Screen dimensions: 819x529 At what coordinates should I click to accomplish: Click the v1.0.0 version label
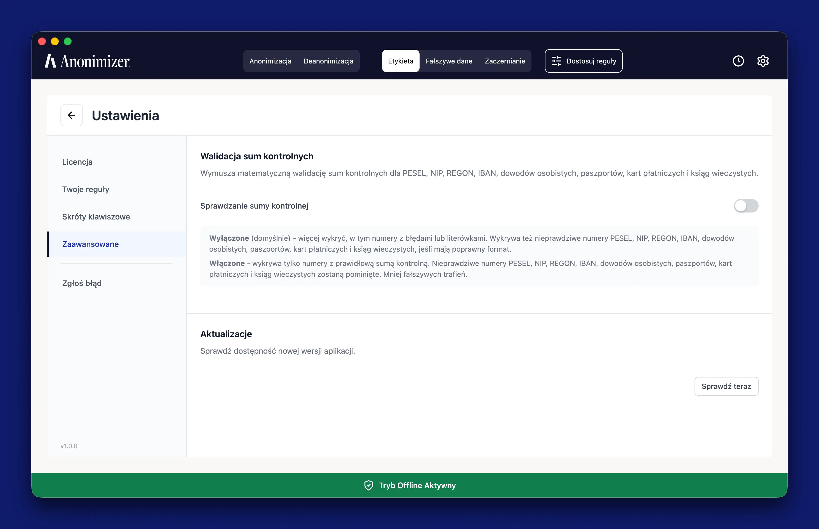(69, 446)
